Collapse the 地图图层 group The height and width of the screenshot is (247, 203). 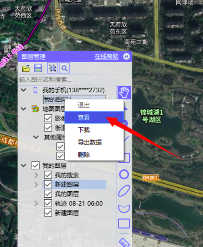[x=23, y=109]
